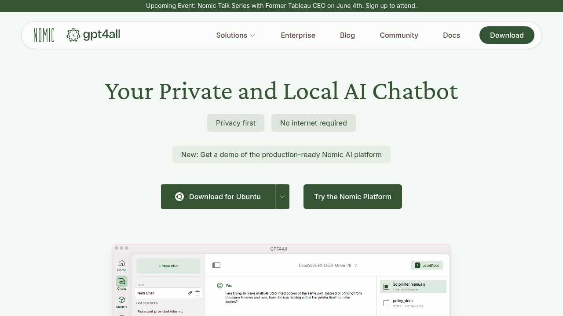The image size is (563, 316).
Task: Uncheck the 3d printer manuals checkbox
Action: click(386, 287)
